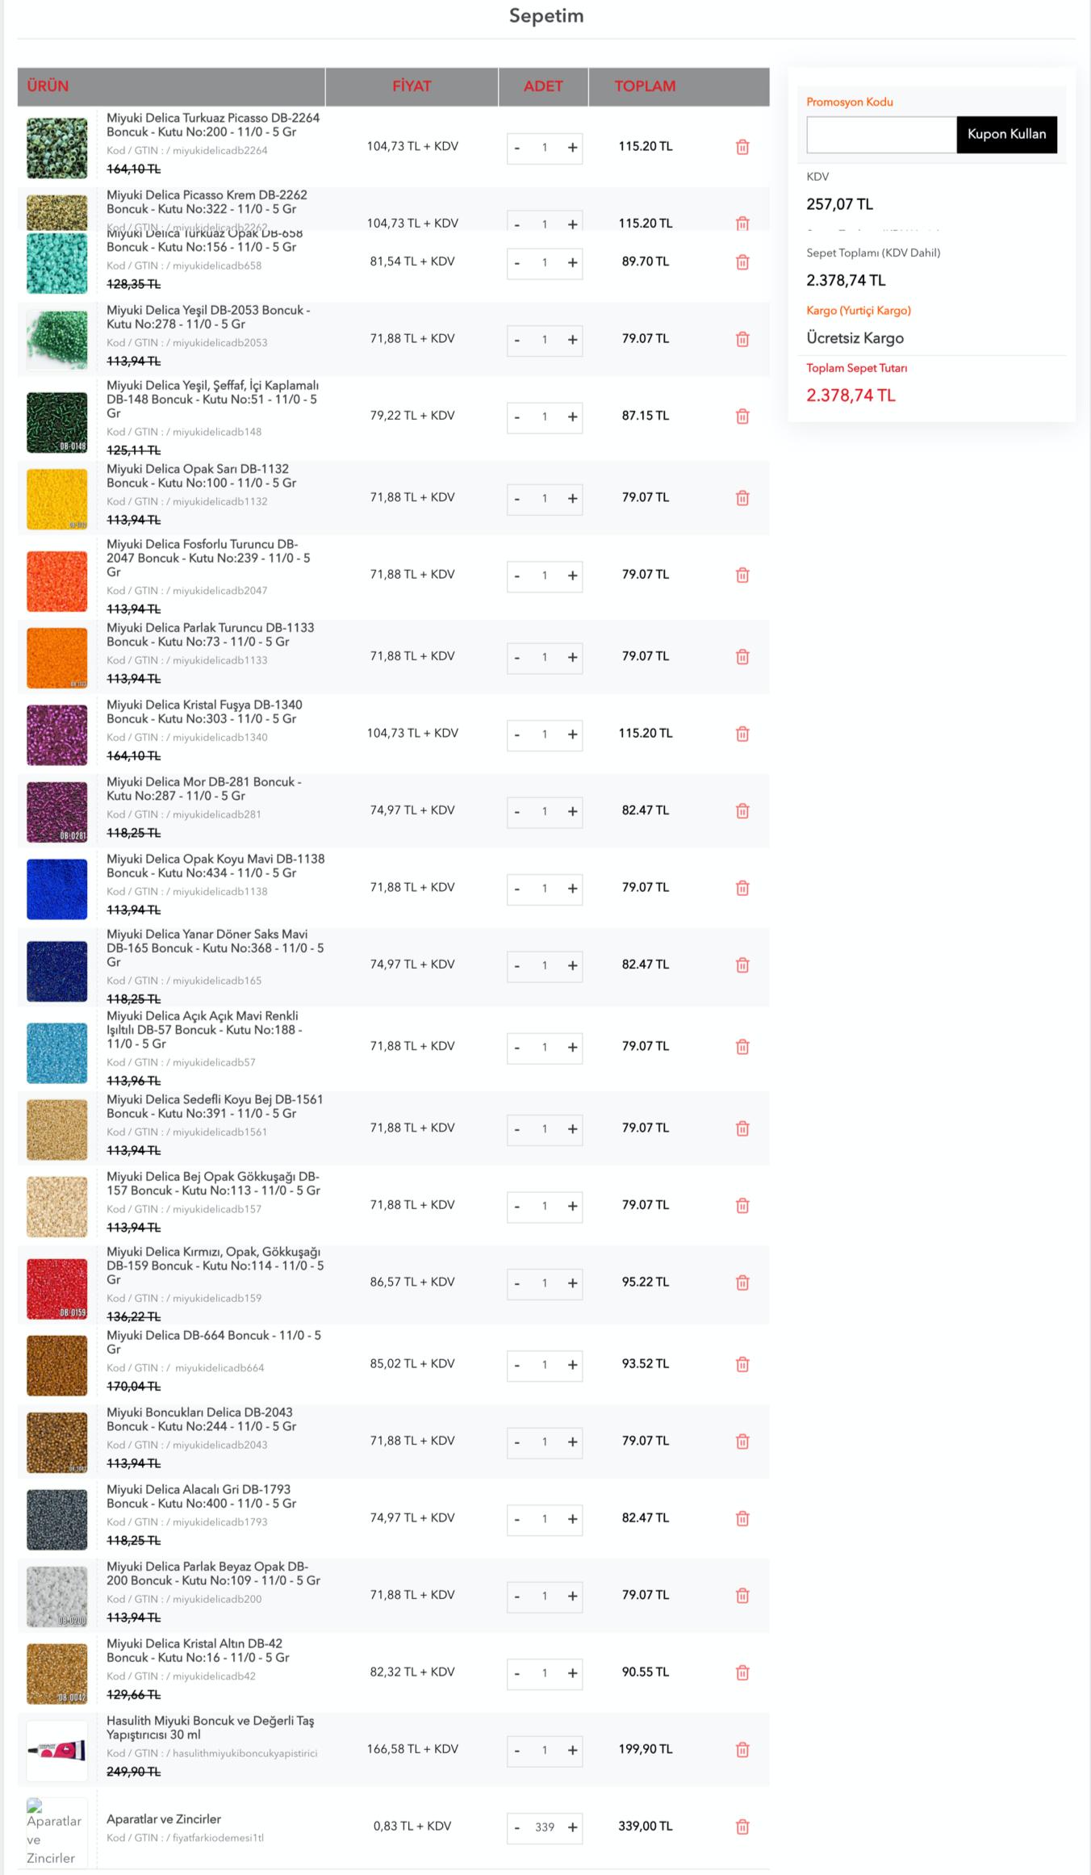Viewport: 1091px width, 1875px height.
Task: Decrease quantity of Fosforlu Turuncu DB-2047
Action: (517, 575)
